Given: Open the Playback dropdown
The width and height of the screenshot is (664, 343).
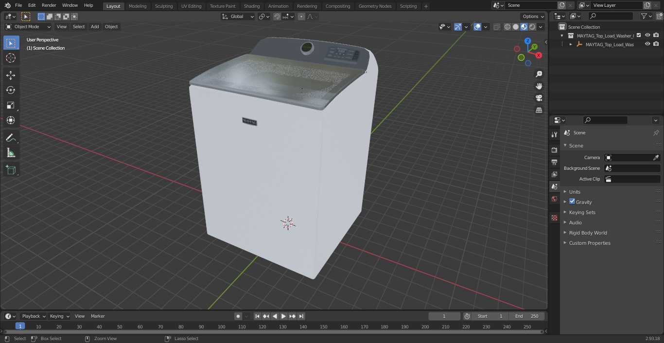Looking at the screenshot, I should point(34,316).
